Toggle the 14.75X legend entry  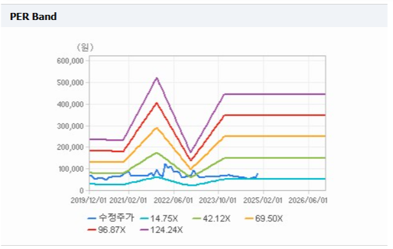click(159, 219)
